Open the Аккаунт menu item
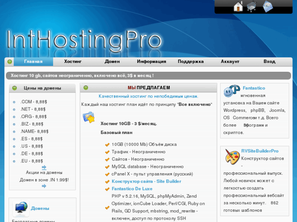Viewport: 297px width, 222px height. click(230, 62)
